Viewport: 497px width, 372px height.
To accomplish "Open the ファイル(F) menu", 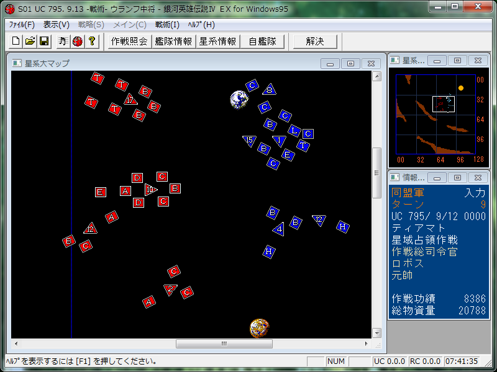I will 22,25.
